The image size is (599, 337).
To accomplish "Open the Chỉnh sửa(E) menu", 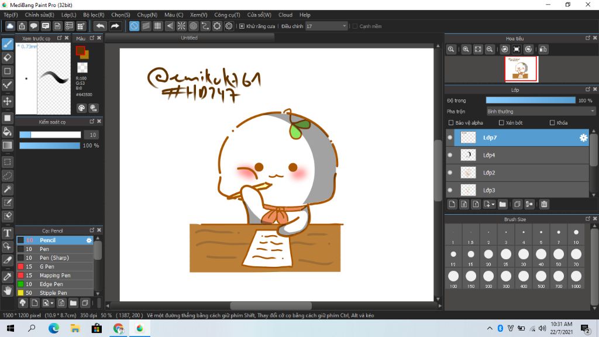I will (39, 15).
